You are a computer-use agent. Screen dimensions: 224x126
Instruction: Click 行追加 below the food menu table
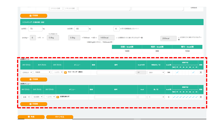tap(34, 104)
